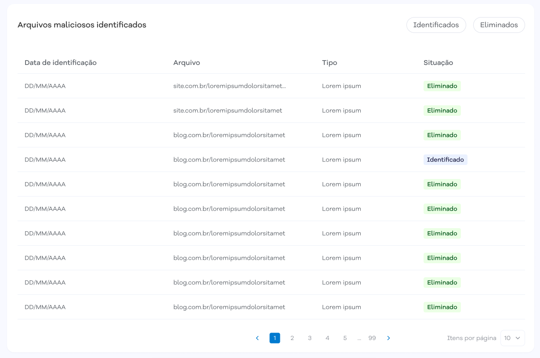540x358 pixels.
Task: Filter by the Eliminados button
Action: pyautogui.click(x=499, y=25)
